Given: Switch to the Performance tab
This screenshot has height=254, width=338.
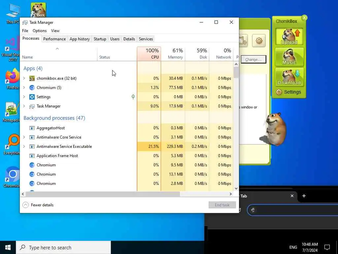Looking at the screenshot, I should pos(54,39).
